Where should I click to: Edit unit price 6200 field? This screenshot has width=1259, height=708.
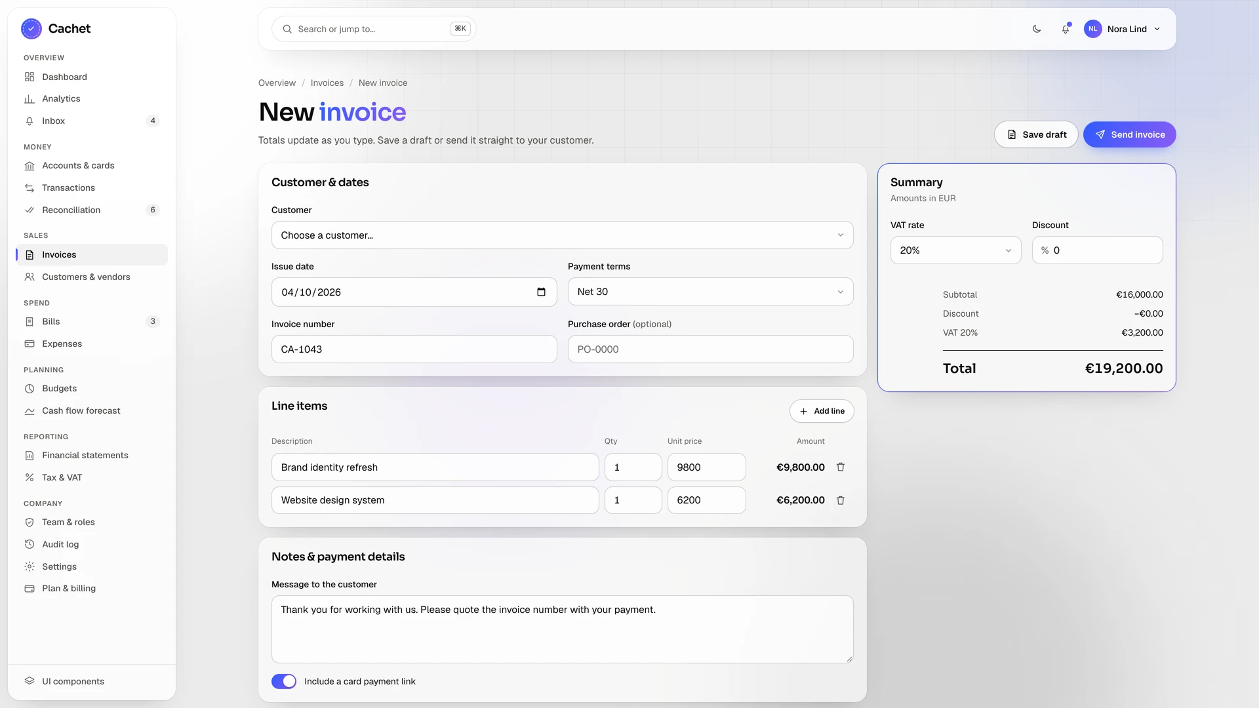pos(706,500)
